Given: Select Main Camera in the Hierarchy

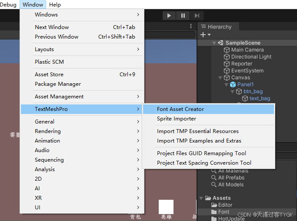Looking at the screenshot, I should point(247,50).
